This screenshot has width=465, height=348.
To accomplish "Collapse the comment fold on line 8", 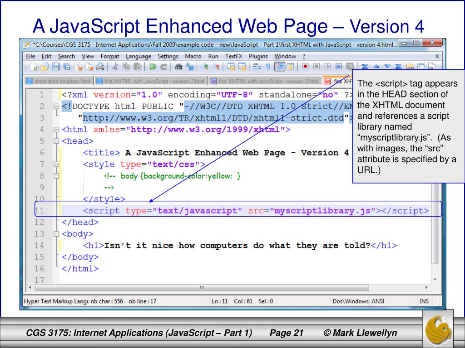I will (56, 176).
